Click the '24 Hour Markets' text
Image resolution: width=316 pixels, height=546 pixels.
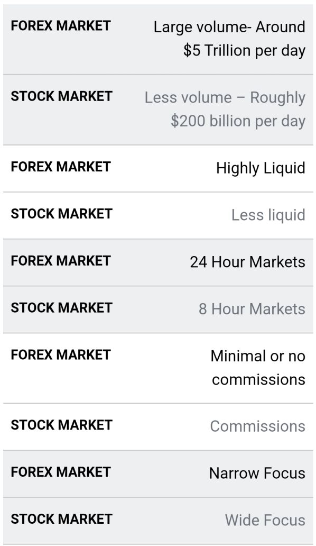[x=247, y=262]
